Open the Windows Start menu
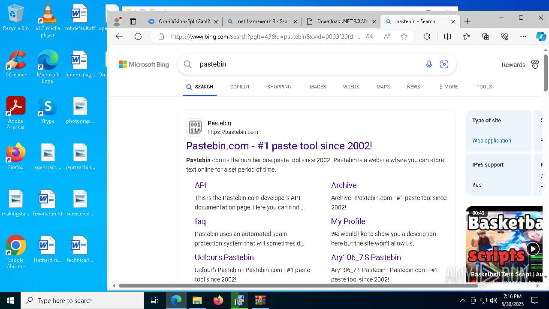The image size is (549, 309). 10,300
